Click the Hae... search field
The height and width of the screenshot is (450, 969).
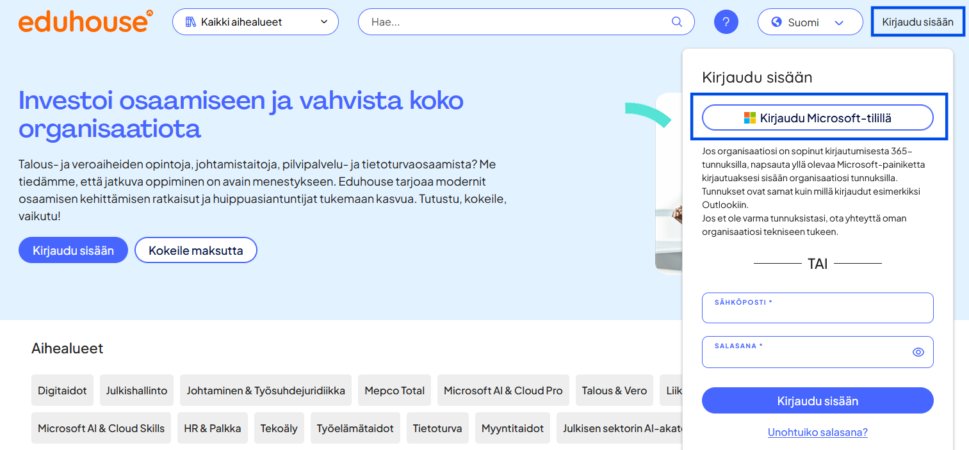[x=526, y=22]
